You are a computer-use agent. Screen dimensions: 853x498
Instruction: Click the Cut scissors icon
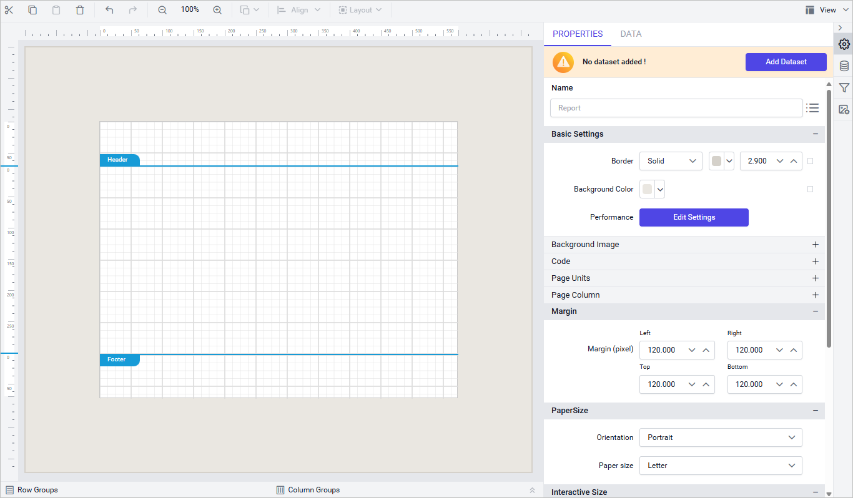click(x=9, y=10)
